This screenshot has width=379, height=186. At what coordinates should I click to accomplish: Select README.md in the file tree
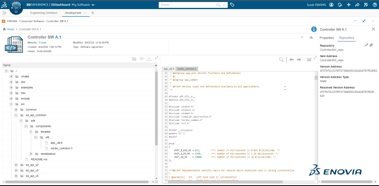(x=39, y=160)
